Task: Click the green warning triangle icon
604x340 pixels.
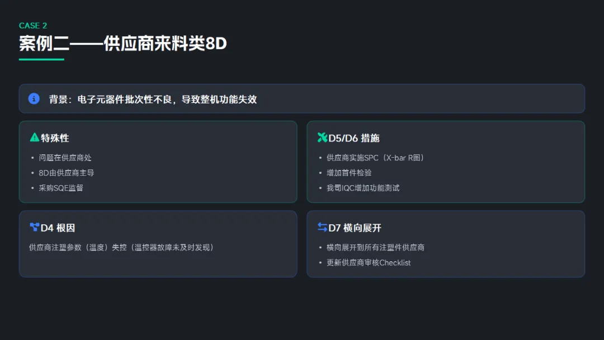Action: (x=34, y=138)
